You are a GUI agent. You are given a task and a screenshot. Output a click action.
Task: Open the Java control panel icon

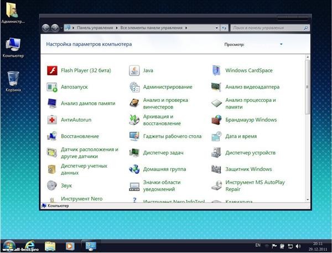134,70
